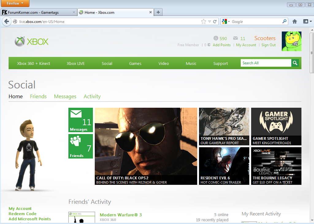Open header envelope messages icon
This screenshot has width=314, height=224.
(235, 38)
